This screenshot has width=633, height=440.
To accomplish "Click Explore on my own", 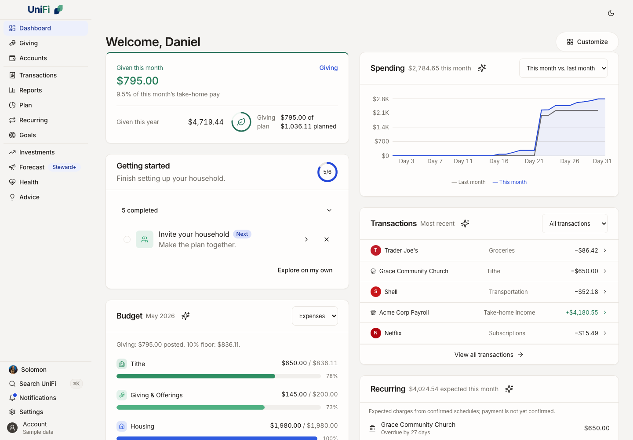I will (x=305, y=270).
